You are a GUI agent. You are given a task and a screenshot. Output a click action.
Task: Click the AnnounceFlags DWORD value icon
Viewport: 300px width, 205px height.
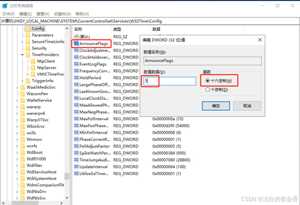click(76, 43)
